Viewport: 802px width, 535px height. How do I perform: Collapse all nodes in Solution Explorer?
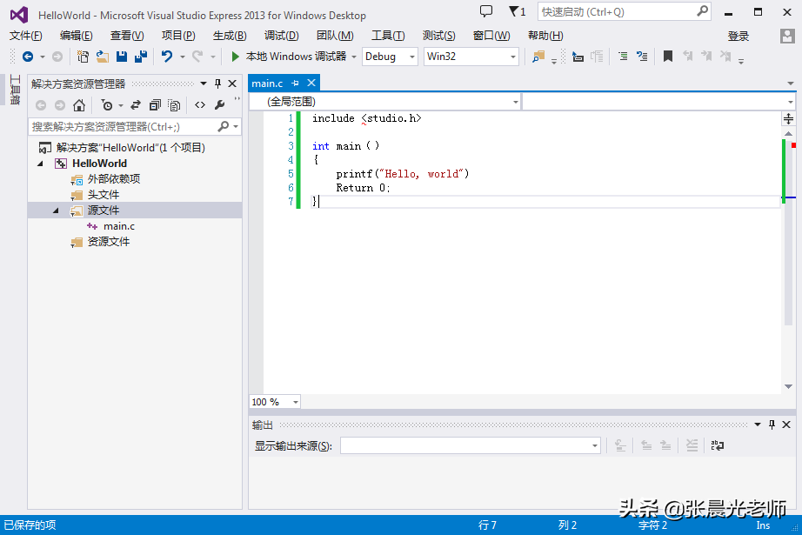(x=155, y=105)
